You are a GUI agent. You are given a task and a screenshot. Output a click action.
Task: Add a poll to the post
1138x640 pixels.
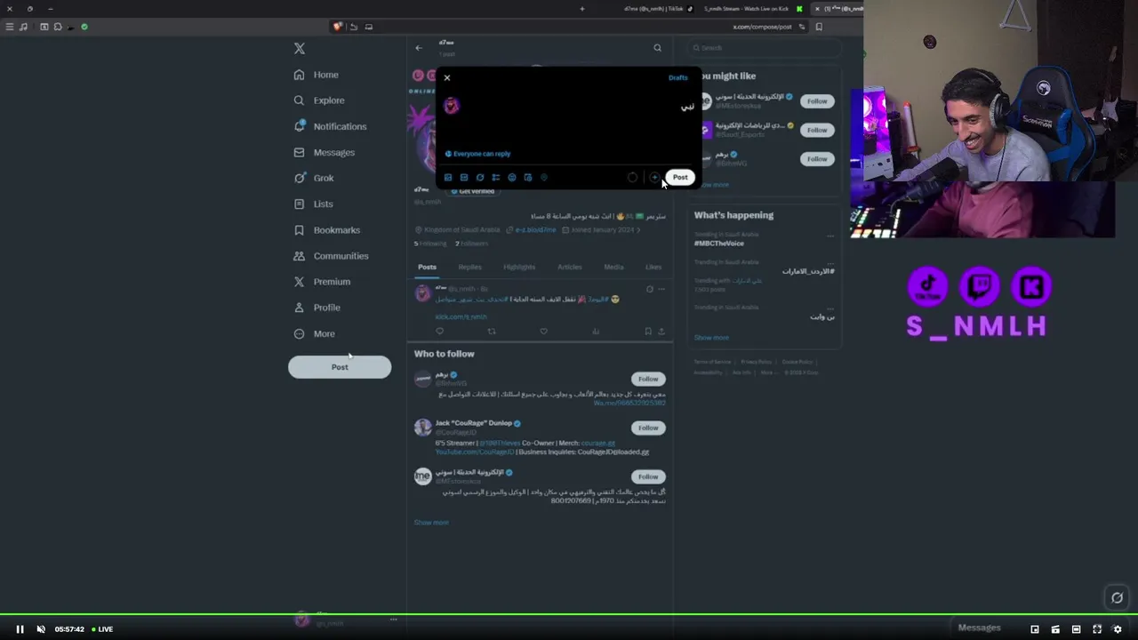(x=496, y=178)
